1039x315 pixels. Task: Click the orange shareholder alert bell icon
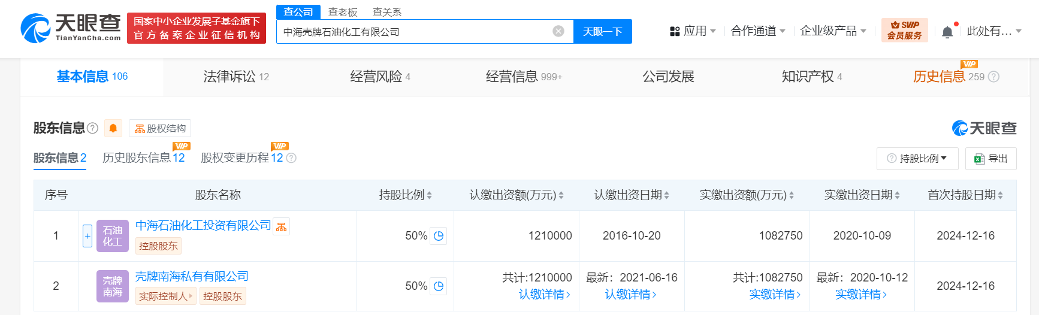pos(113,128)
